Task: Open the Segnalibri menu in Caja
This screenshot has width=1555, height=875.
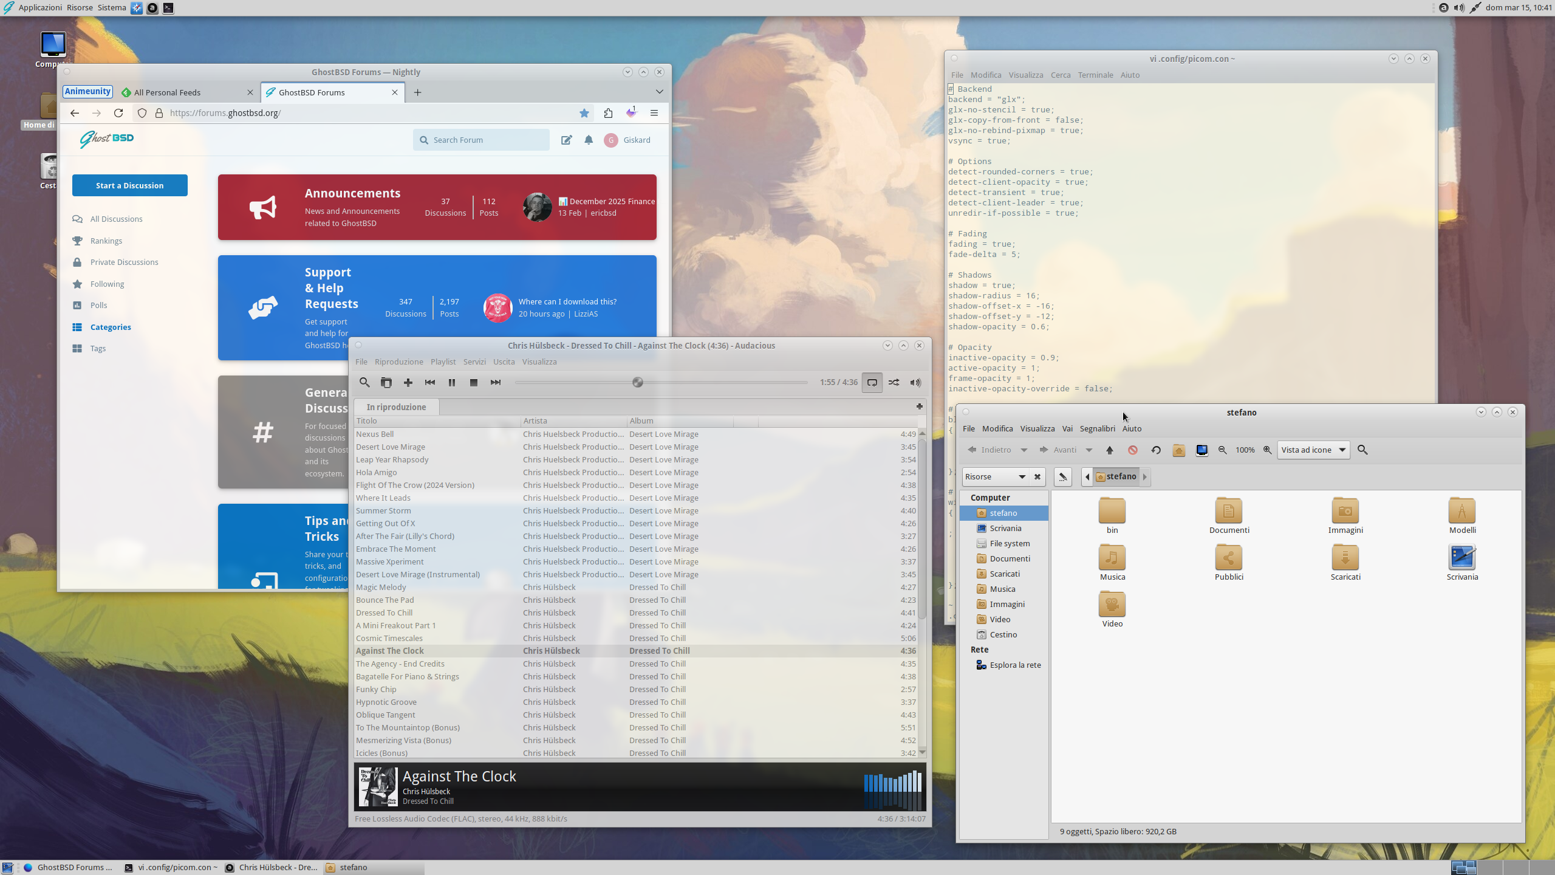Action: 1097,428
